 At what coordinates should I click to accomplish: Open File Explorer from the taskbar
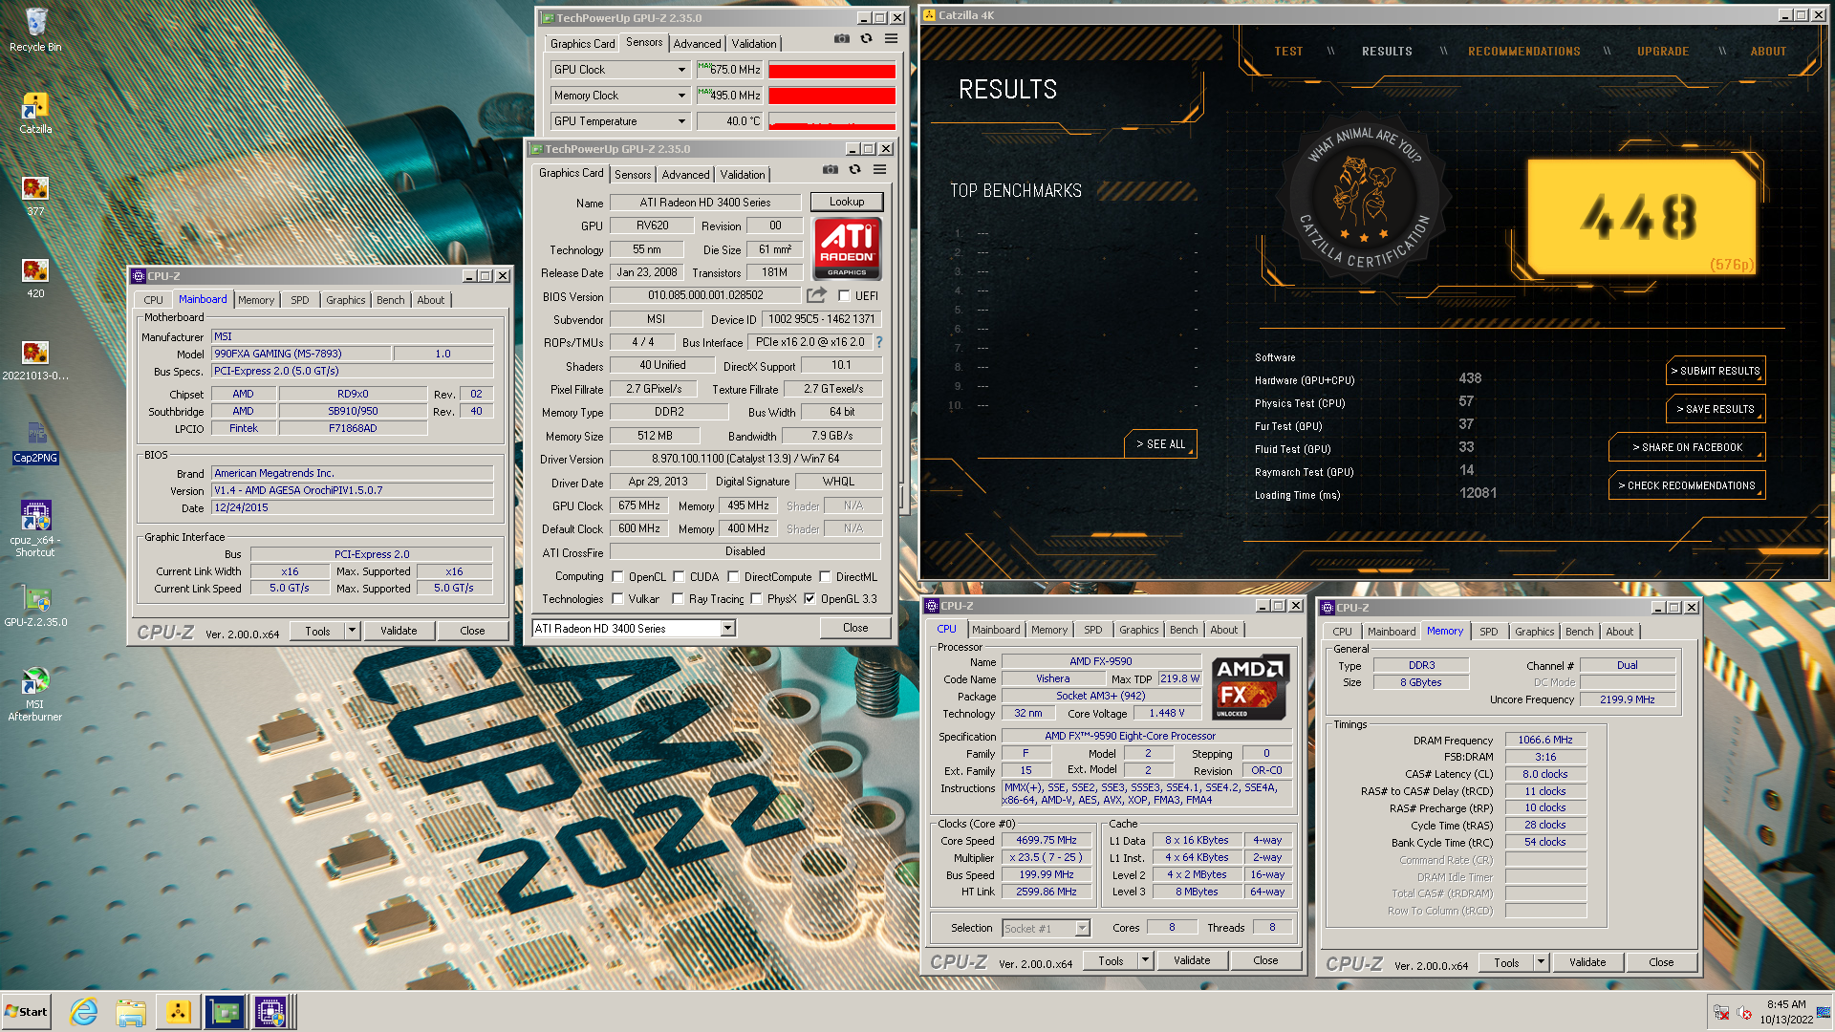coord(131,1012)
